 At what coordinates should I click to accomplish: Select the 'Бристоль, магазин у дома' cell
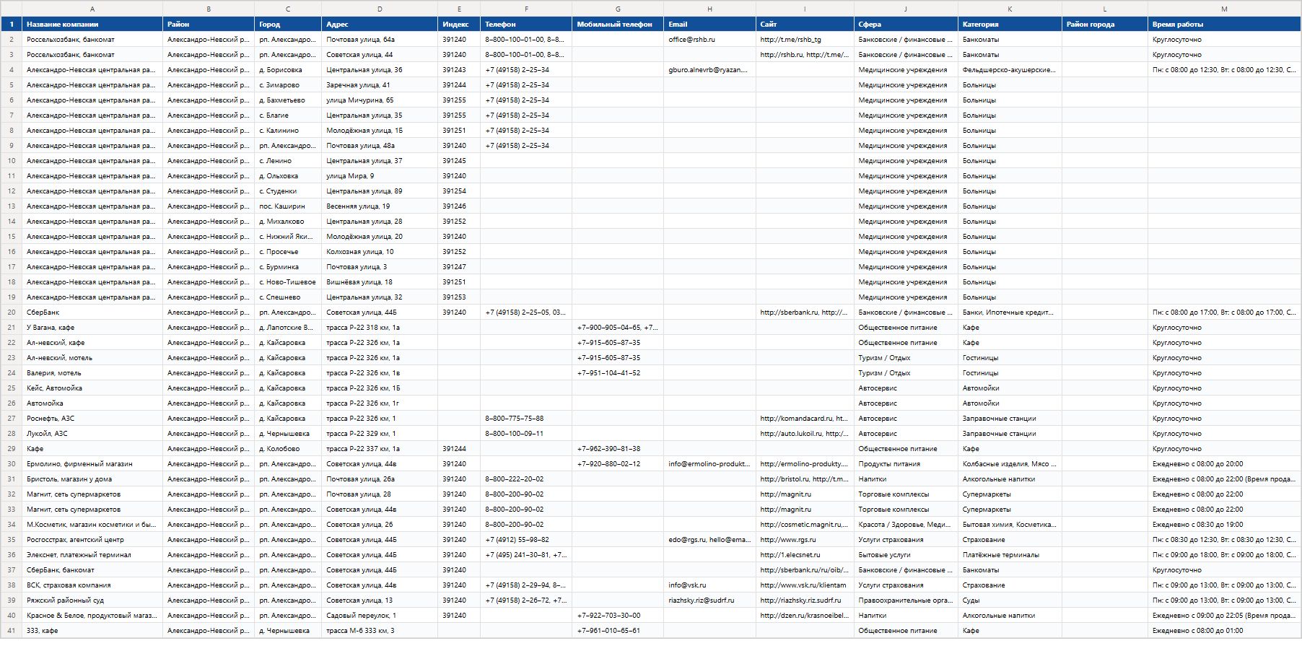pyautogui.click(x=92, y=479)
